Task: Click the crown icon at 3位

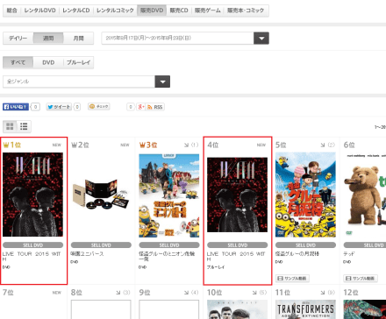Action: pos(142,145)
